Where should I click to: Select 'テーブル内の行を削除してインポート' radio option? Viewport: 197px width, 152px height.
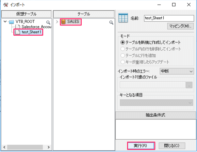(123, 49)
